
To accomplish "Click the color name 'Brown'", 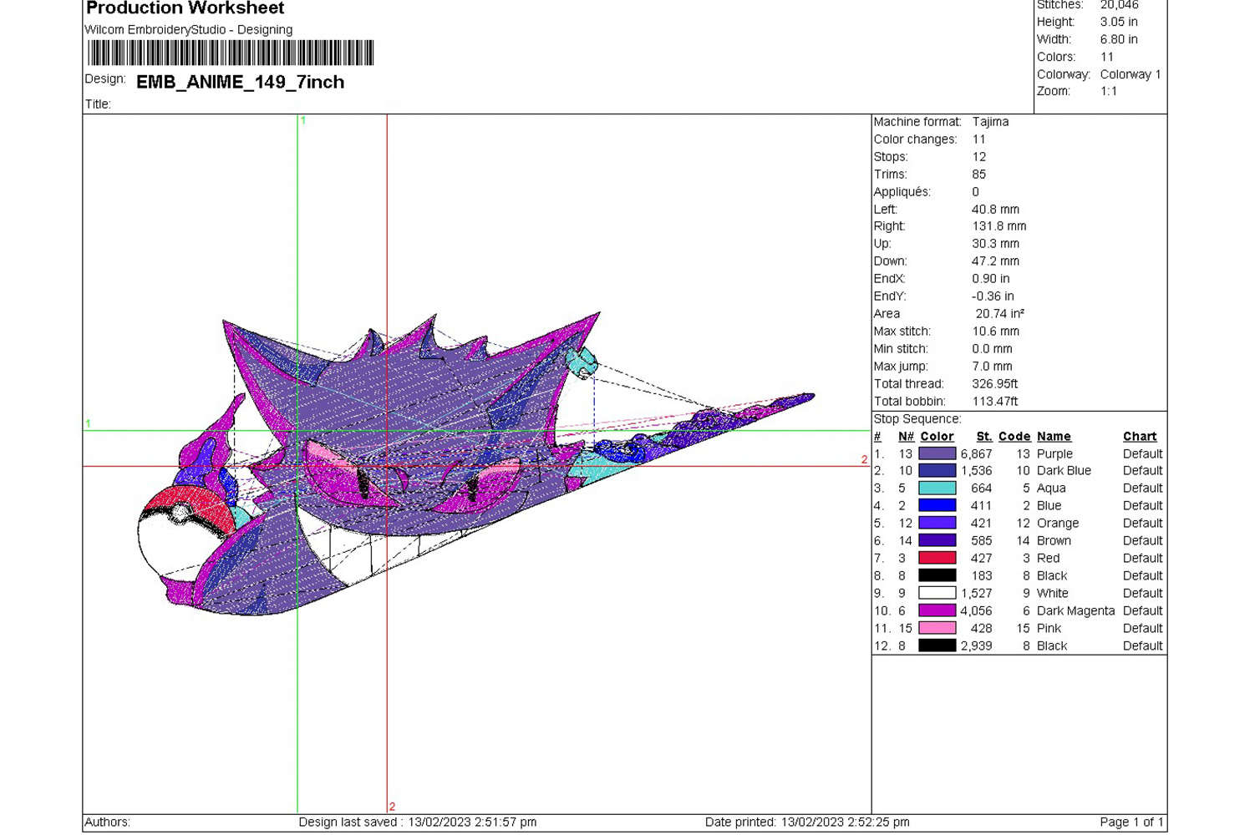I will (x=1054, y=541).
